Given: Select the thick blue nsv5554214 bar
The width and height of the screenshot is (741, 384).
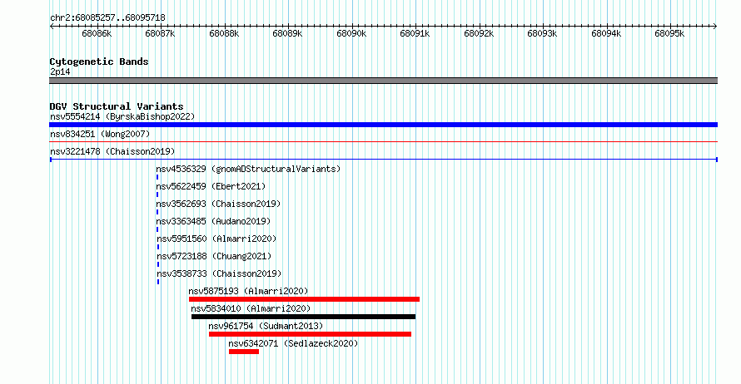Looking at the screenshot, I should 383,125.
